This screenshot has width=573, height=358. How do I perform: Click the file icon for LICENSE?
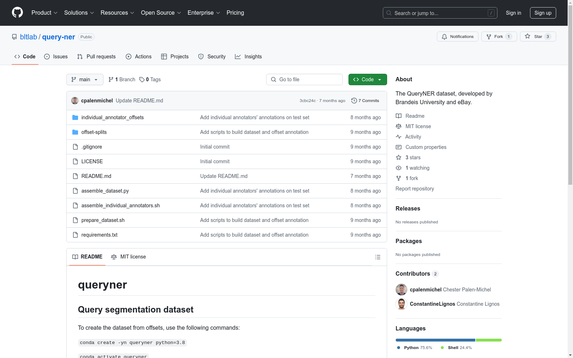(x=75, y=161)
